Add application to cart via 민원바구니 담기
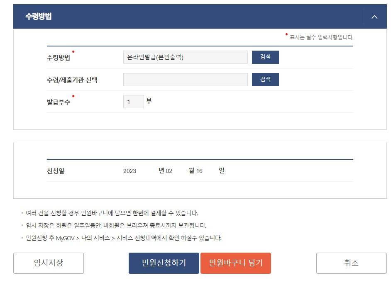 pos(236,263)
